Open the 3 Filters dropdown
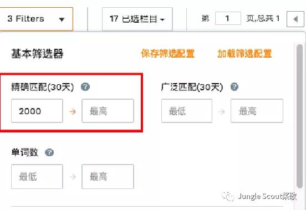The width and height of the screenshot is (306, 210). (x=36, y=19)
